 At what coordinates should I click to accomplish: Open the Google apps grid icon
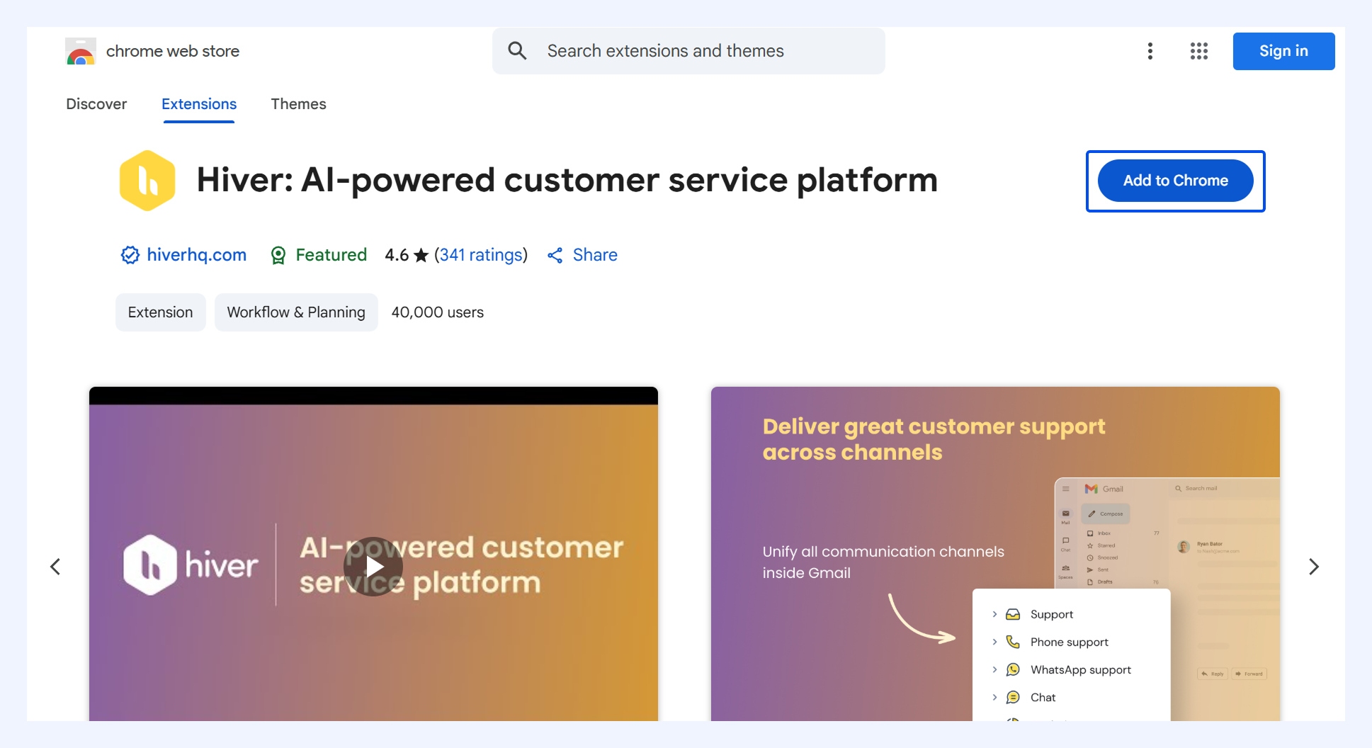pyautogui.click(x=1199, y=51)
